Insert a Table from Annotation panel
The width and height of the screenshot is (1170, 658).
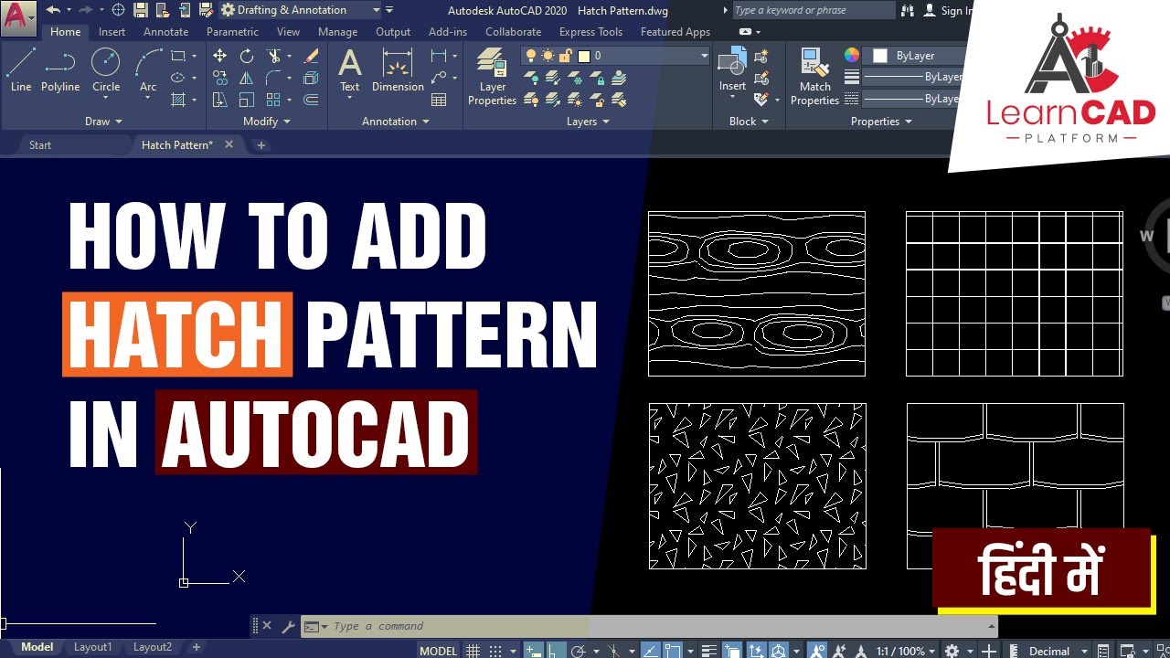coord(439,100)
